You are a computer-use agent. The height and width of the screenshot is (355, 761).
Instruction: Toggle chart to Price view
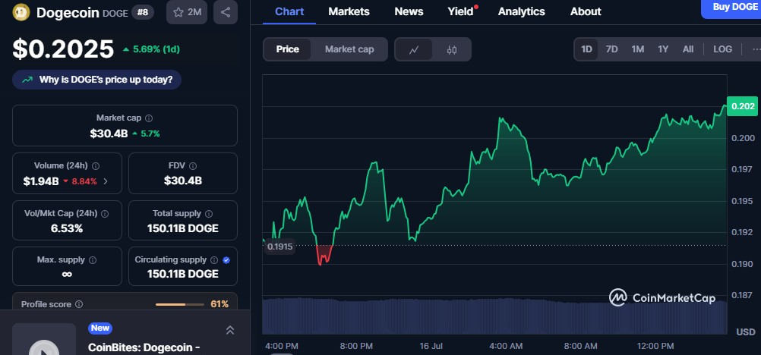(x=287, y=49)
